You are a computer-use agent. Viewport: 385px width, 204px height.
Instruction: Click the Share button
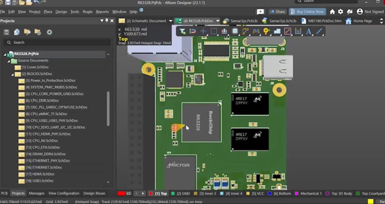click(277, 11)
